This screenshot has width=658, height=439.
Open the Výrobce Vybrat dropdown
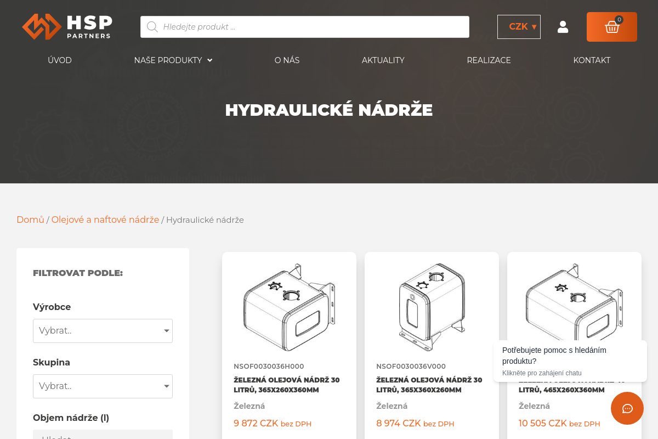(103, 331)
